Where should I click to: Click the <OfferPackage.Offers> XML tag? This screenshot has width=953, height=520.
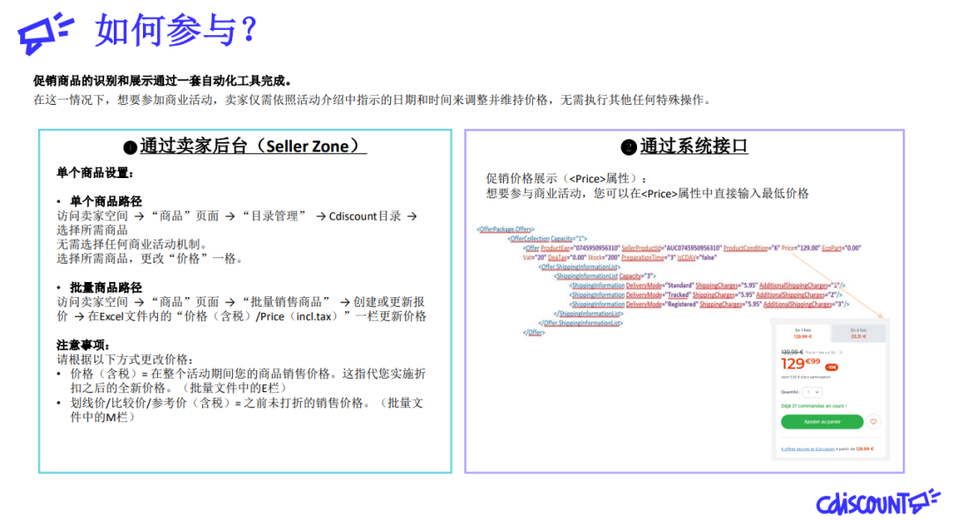tap(507, 229)
